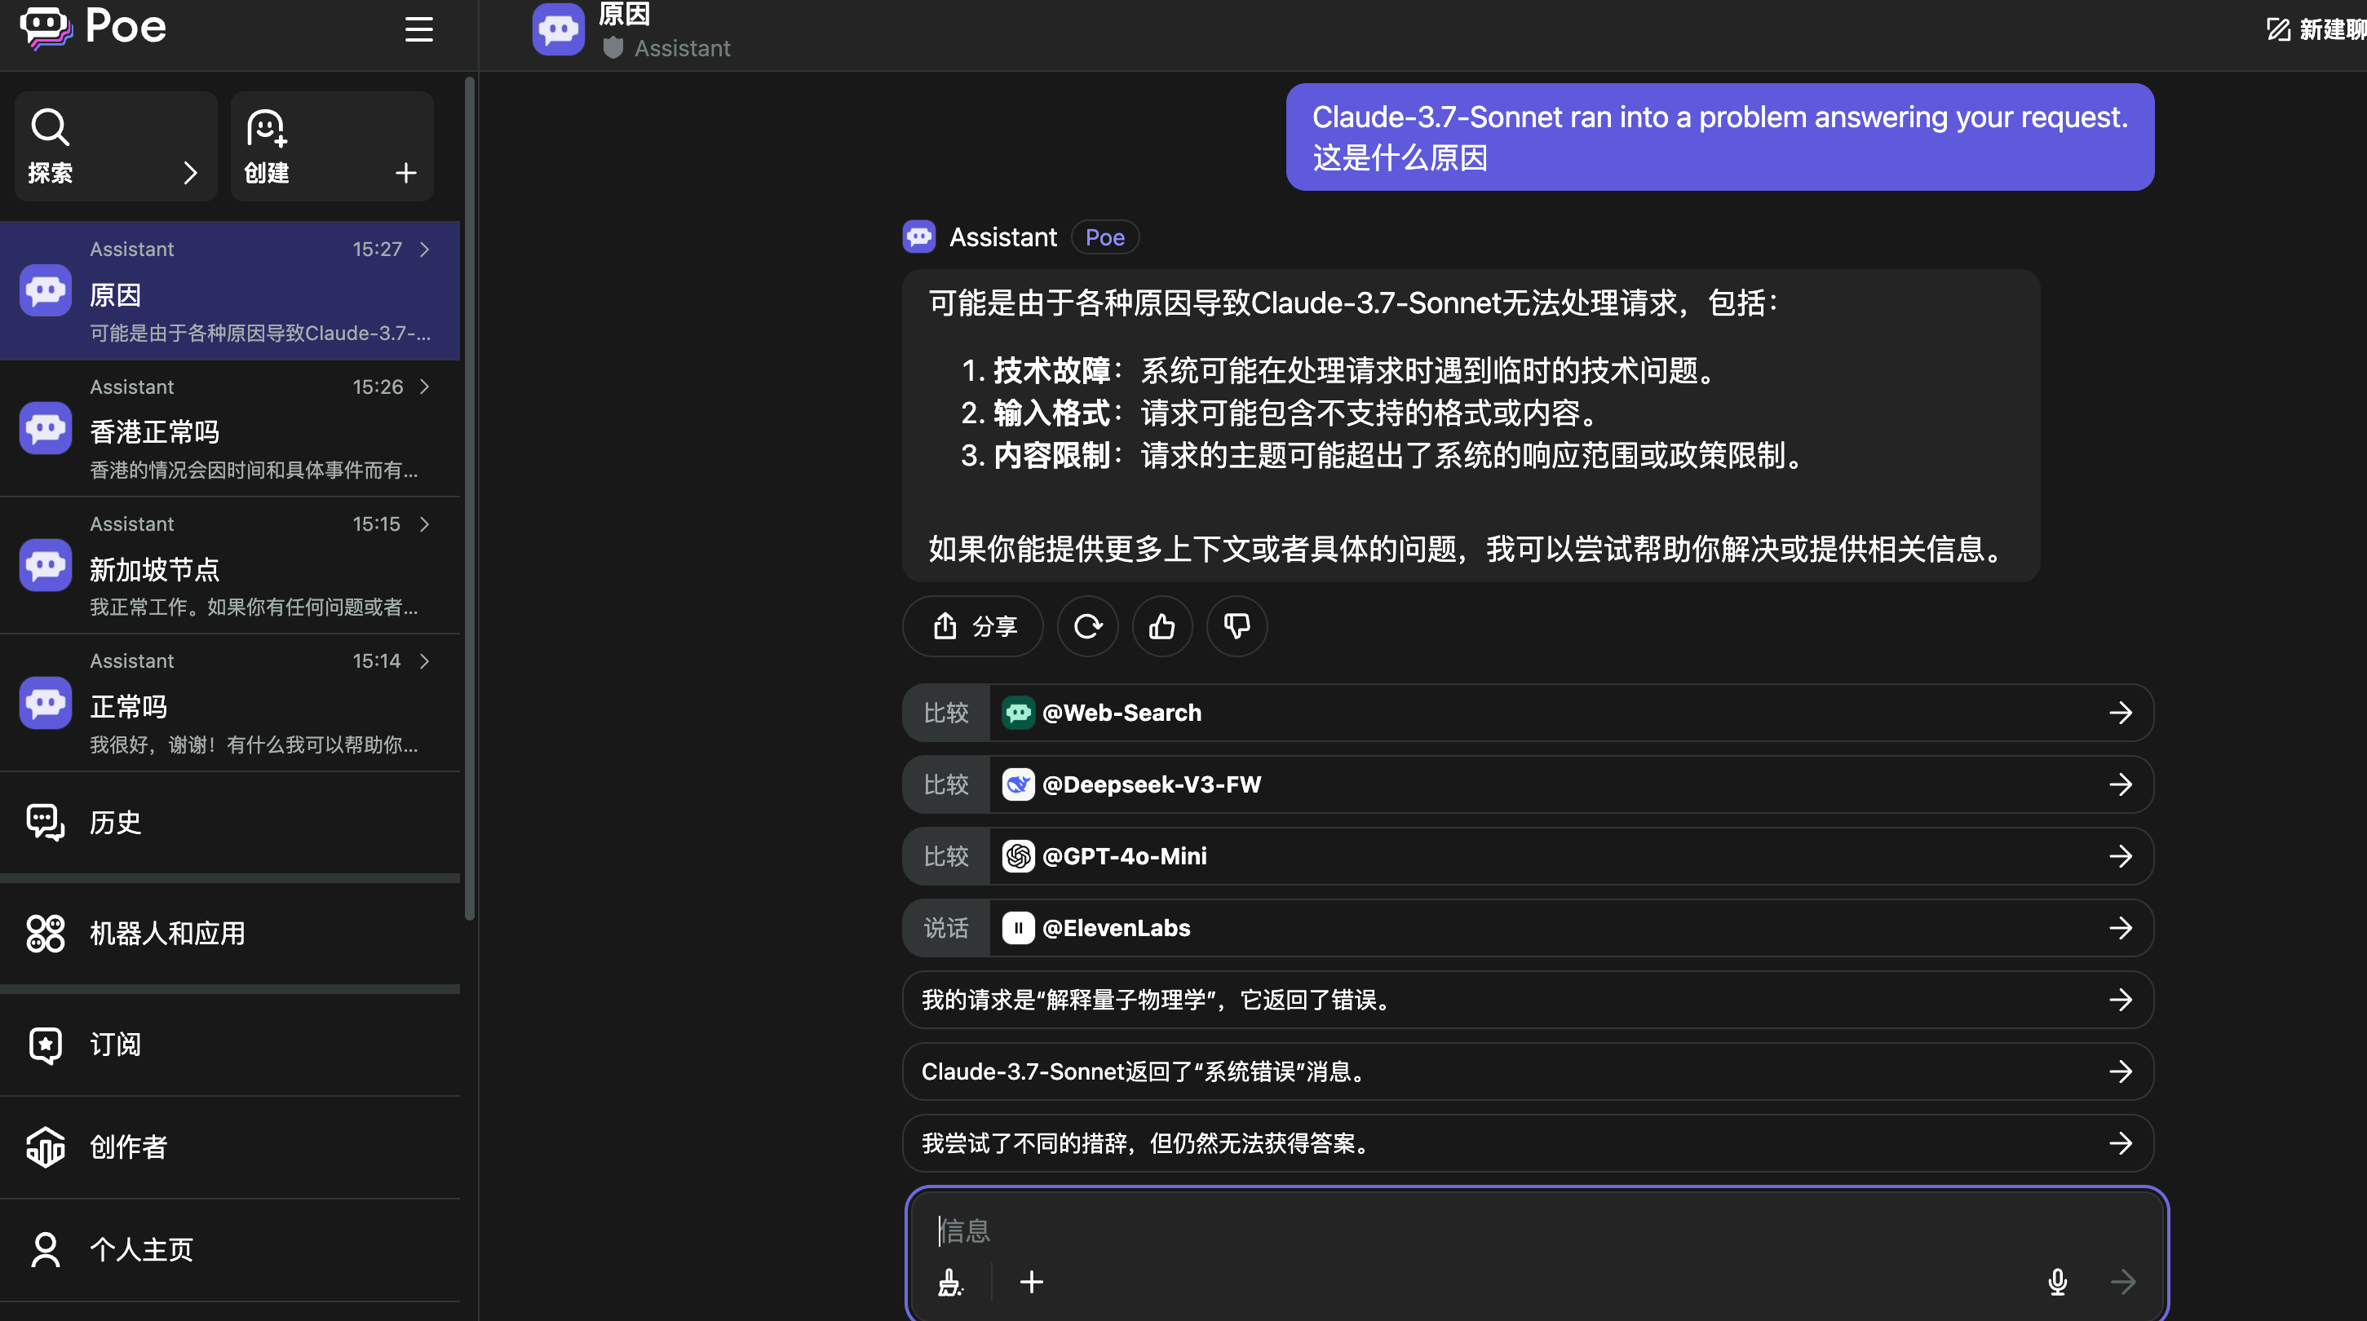Screen dimensions: 2367x1321
Task: Open the hamburger menu next to Poe logo
Action: [419, 29]
